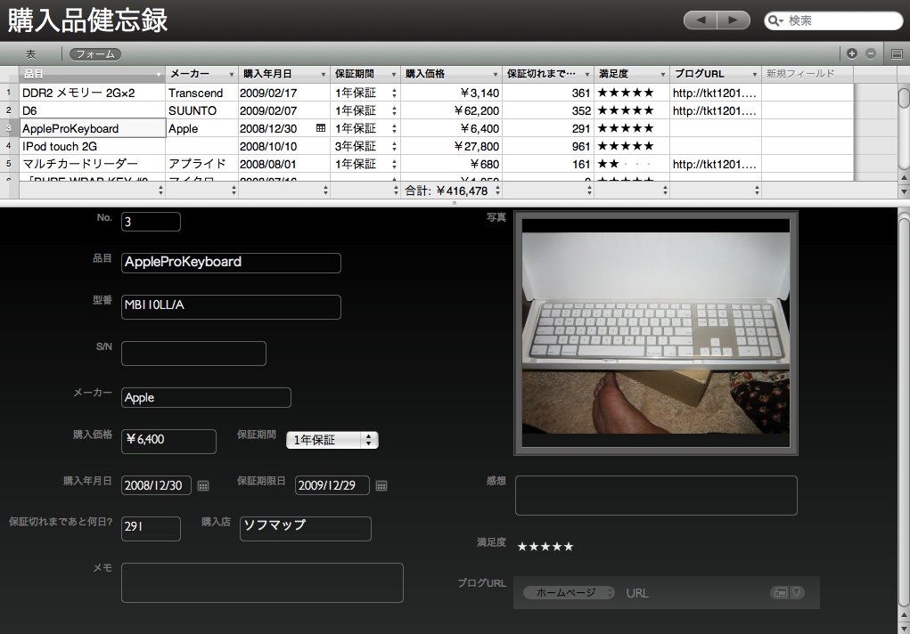This screenshot has height=634, width=910.
Task: Open メーカー column header menu
Action: coord(232,74)
